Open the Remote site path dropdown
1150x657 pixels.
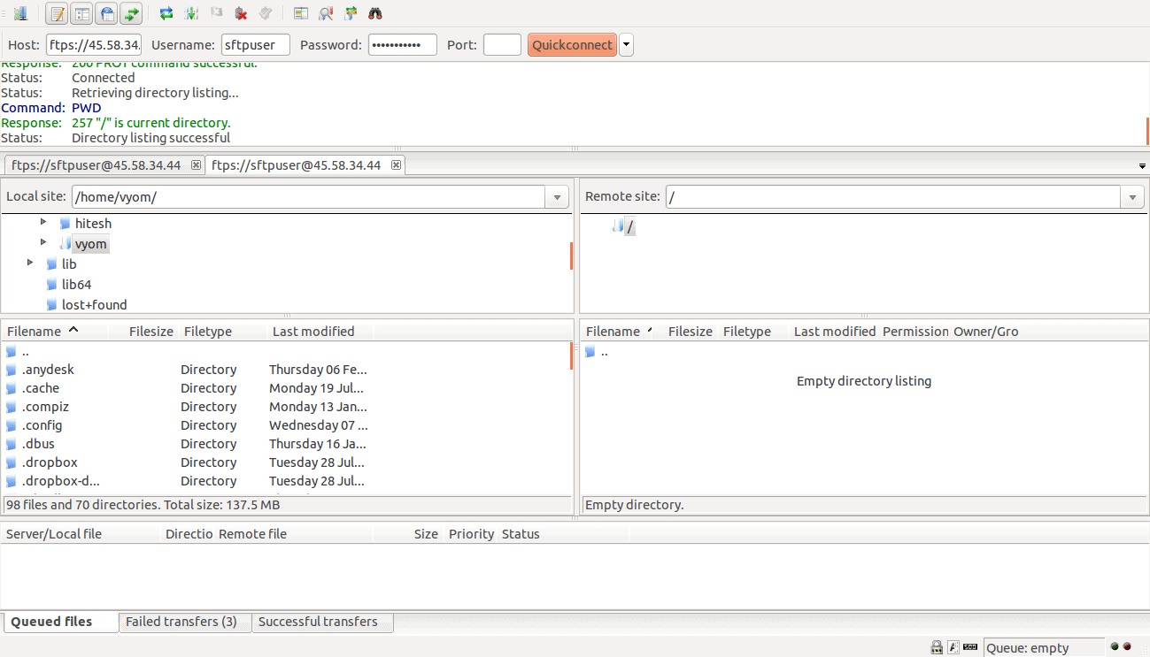(x=1132, y=197)
